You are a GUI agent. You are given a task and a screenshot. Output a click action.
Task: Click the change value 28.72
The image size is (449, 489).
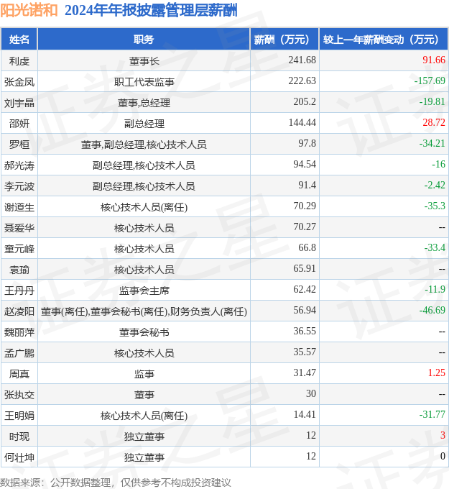[434, 122]
